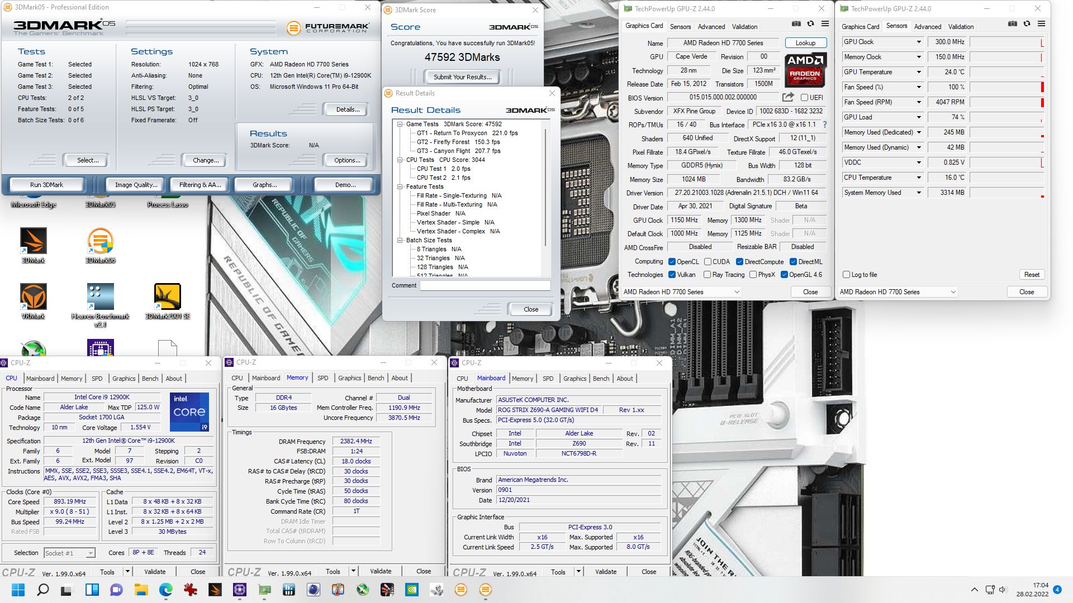This screenshot has width=1073, height=603.
Task: Open the Widgets taskbar icon
Action: pyautogui.click(x=92, y=590)
